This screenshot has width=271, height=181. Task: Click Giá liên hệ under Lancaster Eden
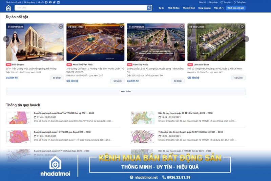[x=193, y=78]
